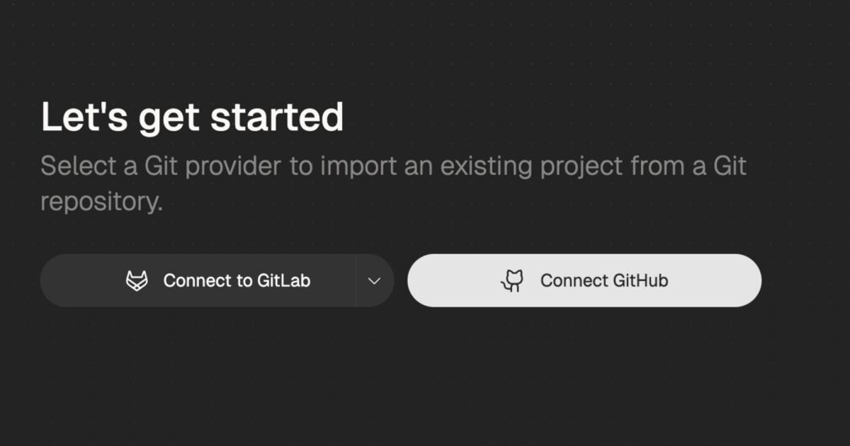
Task: Open the other Git providers dropdown arrow
Action: [x=374, y=280]
